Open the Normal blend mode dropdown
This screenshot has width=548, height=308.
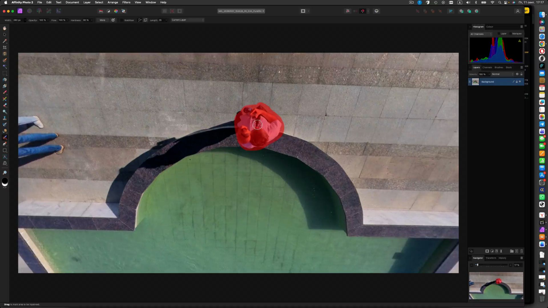point(502,74)
